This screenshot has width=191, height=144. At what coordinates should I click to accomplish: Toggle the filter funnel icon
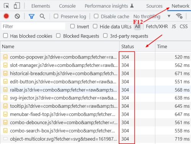[32, 16]
